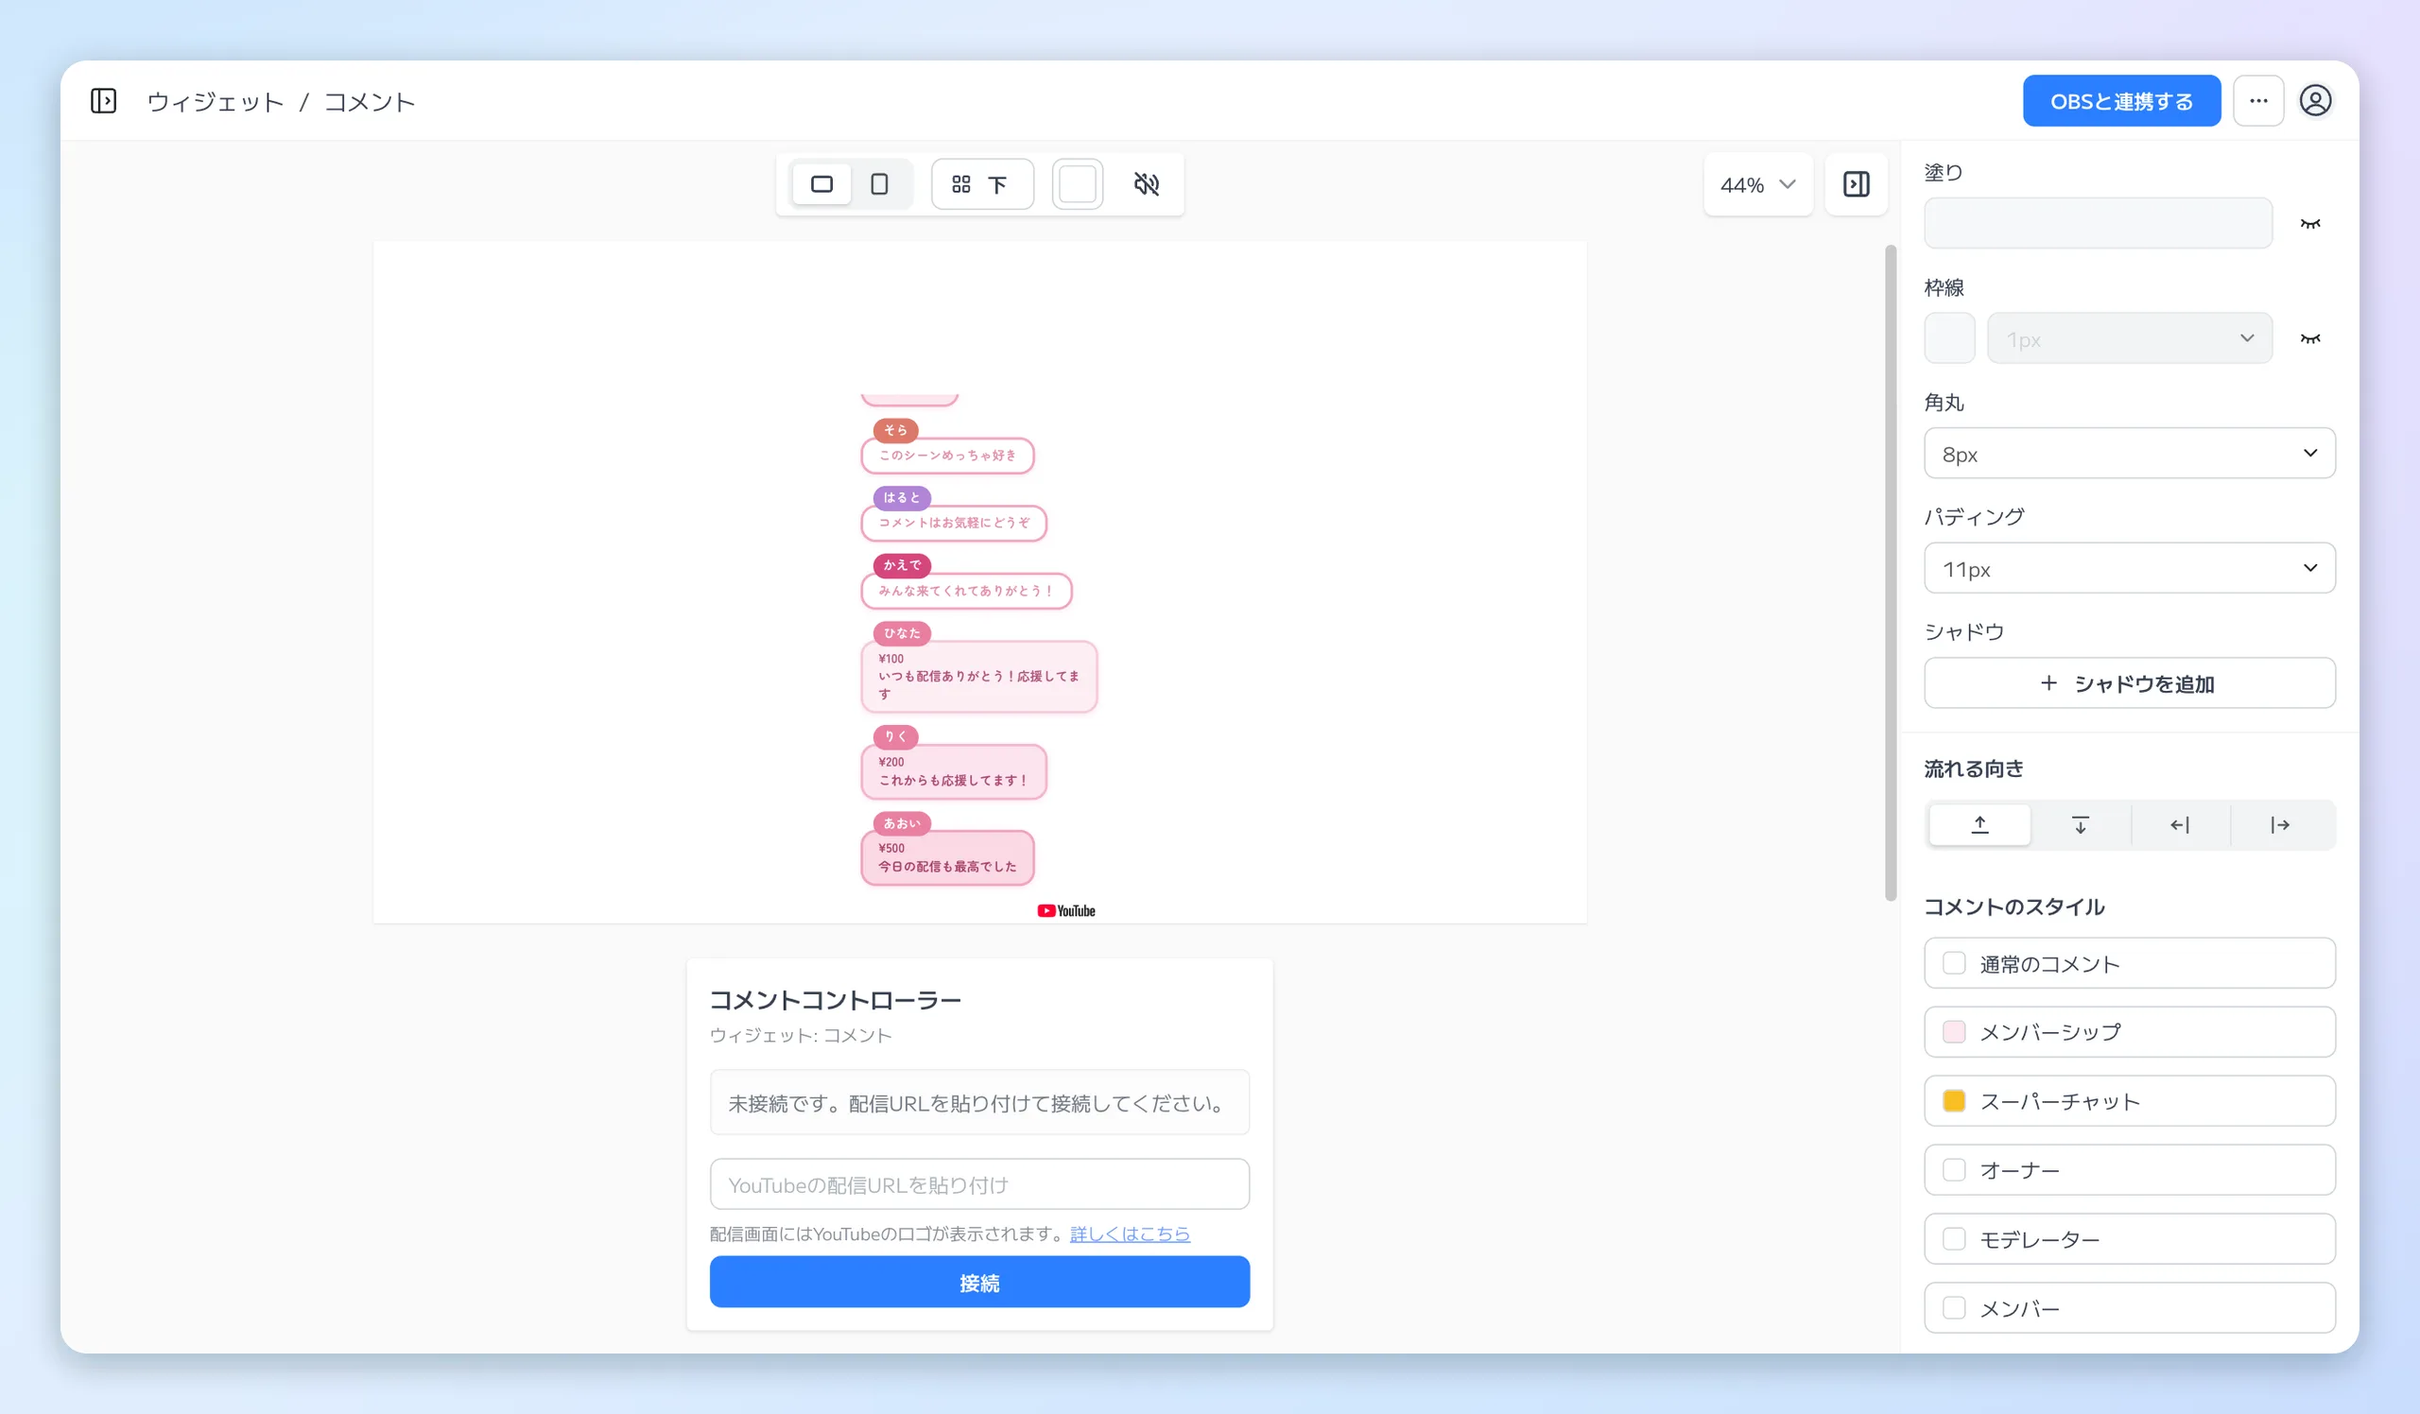Click シャドウを追加 button

pos(2130,683)
